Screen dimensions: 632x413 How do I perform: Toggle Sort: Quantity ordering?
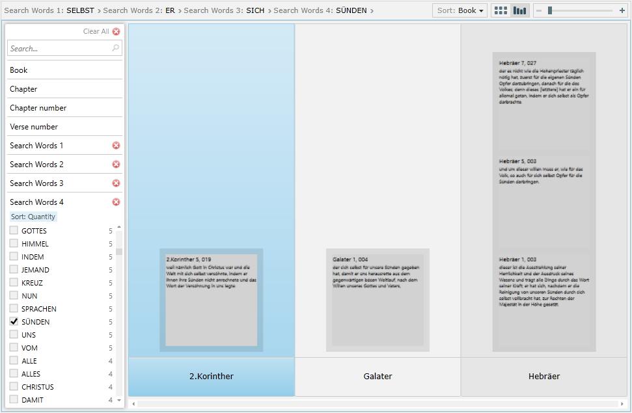33,217
